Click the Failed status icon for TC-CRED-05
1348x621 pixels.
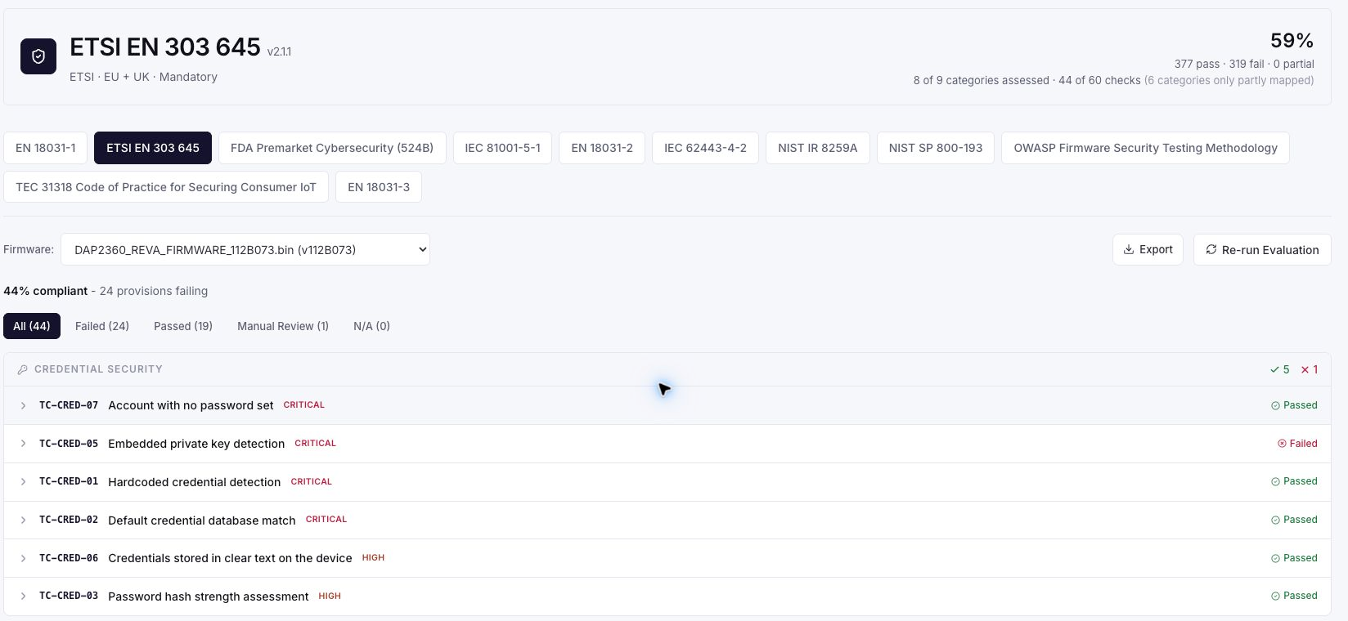tap(1282, 444)
